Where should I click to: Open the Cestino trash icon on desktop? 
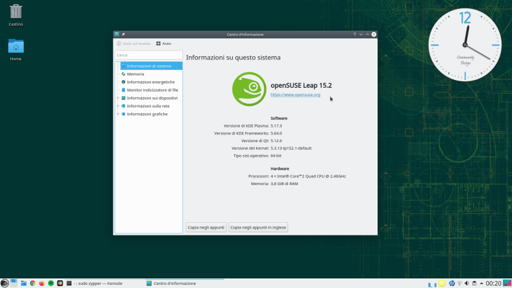[15, 15]
